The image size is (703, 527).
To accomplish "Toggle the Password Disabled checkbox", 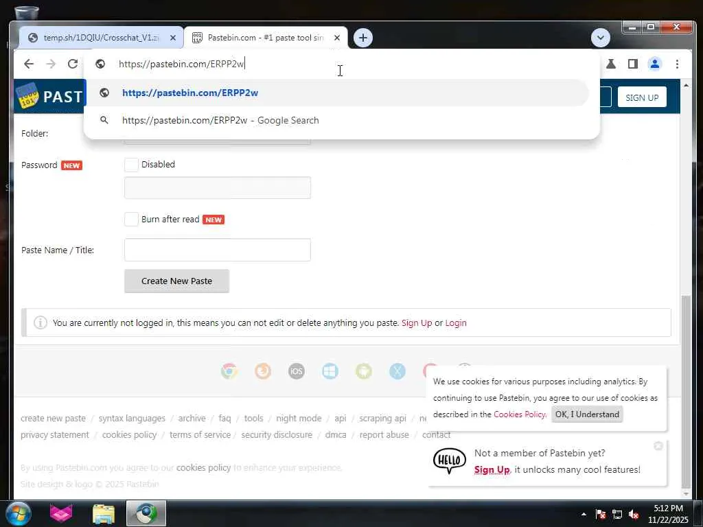I will pos(131,165).
